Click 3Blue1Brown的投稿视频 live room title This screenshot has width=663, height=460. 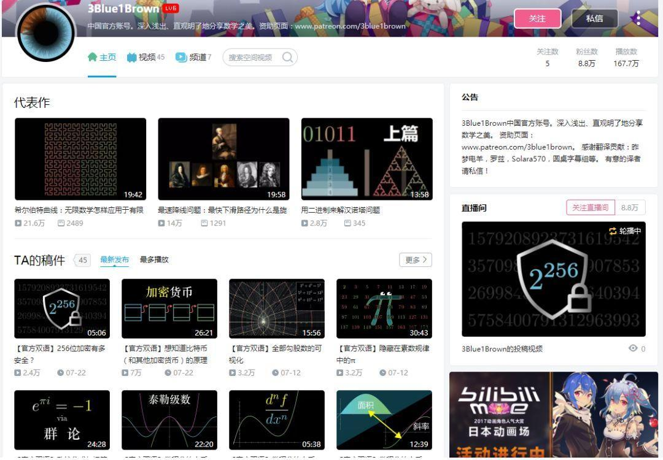click(502, 348)
